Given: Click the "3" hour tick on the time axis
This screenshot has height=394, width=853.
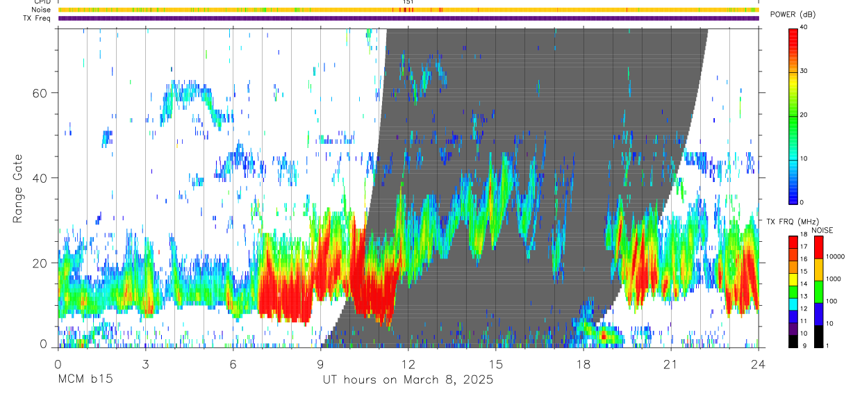Looking at the screenshot, I should point(145,363).
